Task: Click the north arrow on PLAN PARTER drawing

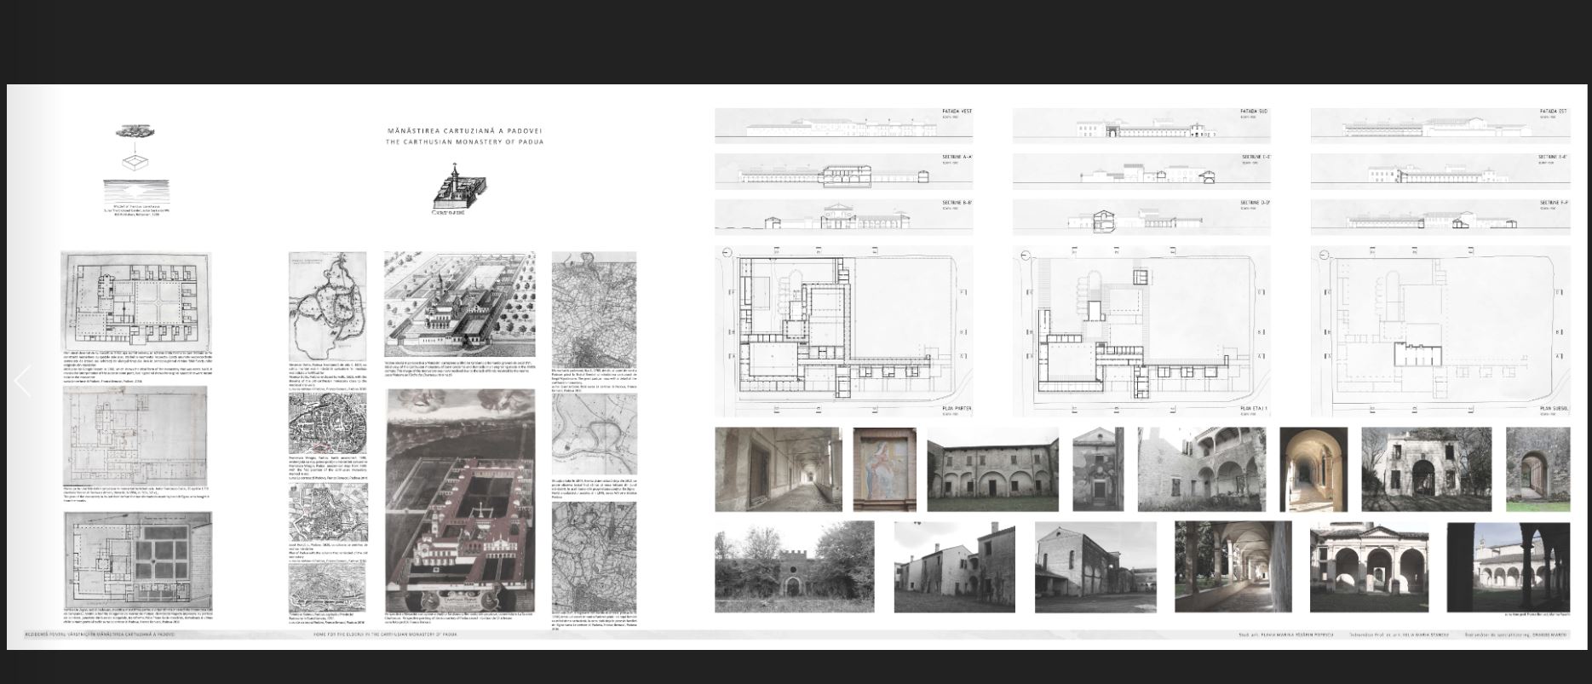Action: tap(726, 254)
